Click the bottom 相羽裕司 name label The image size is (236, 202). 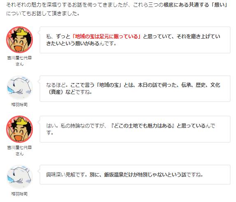click(x=19, y=194)
